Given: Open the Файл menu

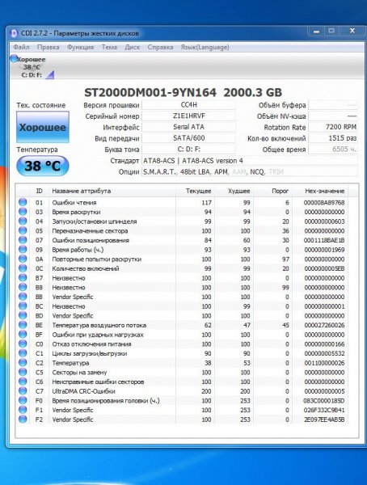Looking at the screenshot, I should (x=21, y=47).
